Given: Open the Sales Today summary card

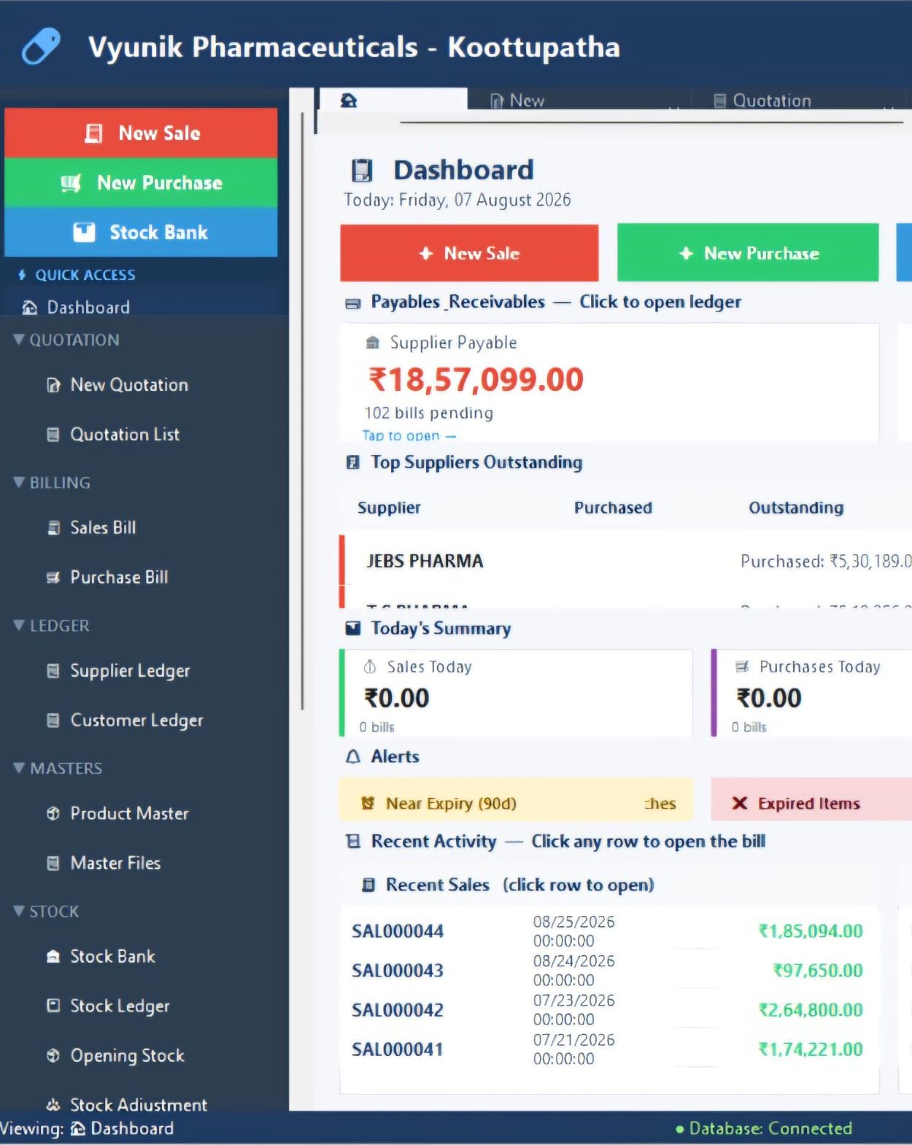Looking at the screenshot, I should [x=516, y=693].
